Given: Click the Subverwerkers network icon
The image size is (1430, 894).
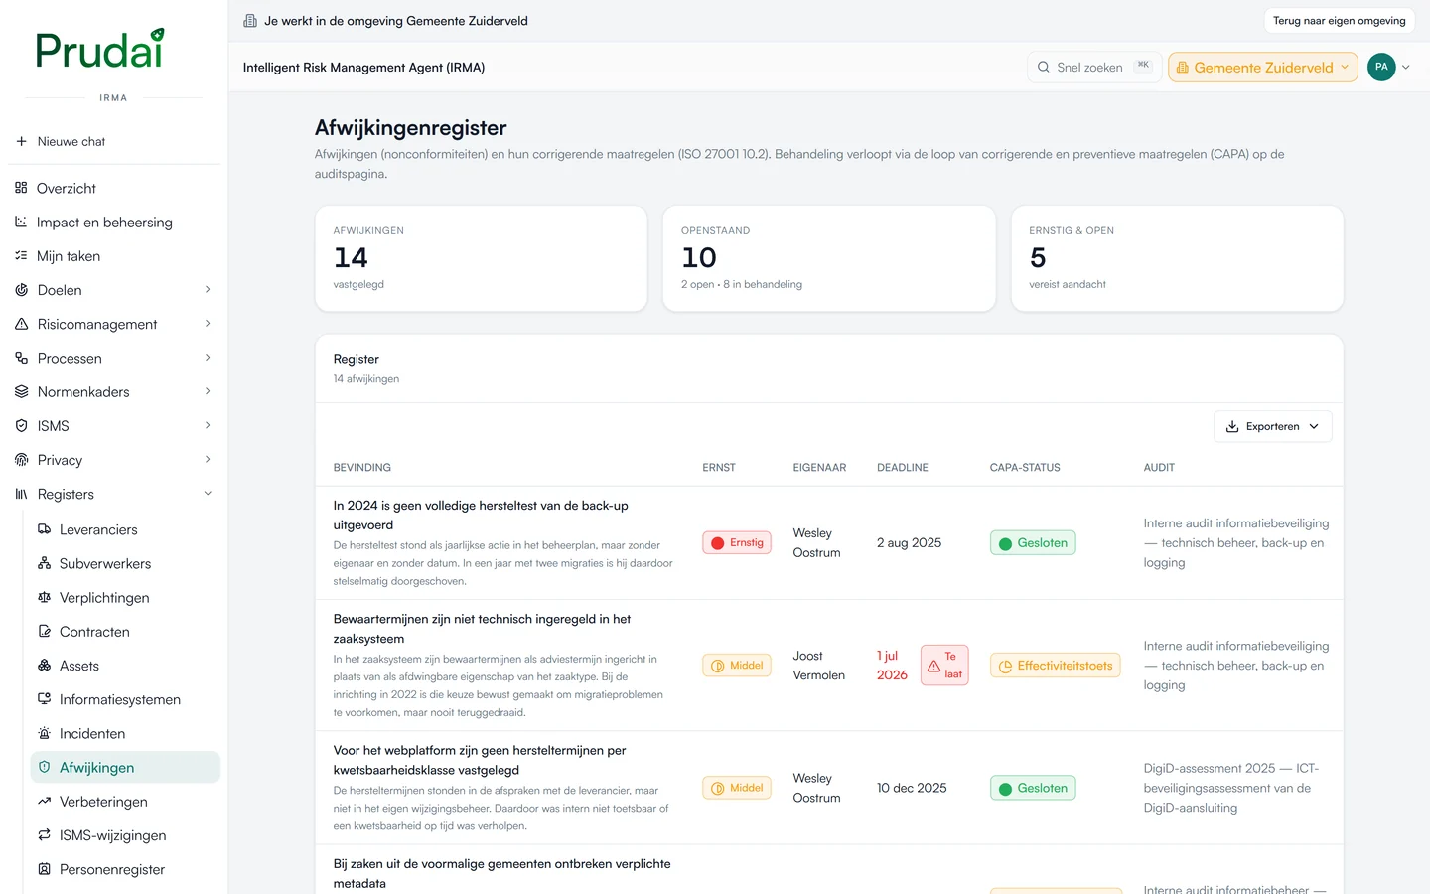Looking at the screenshot, I should click(x=44, y=563).
